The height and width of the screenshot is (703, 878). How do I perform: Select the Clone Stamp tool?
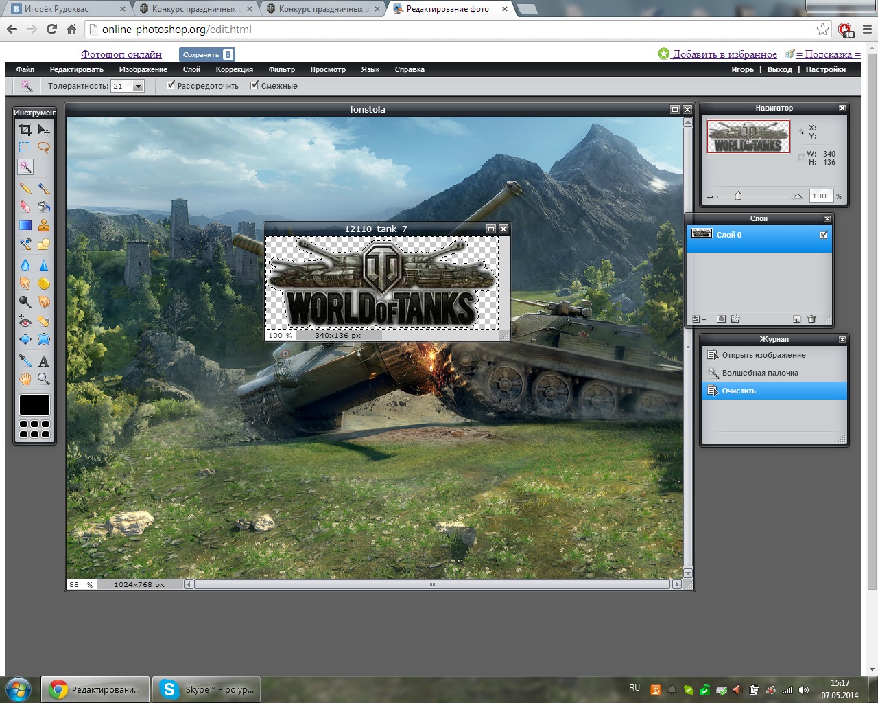point(44,225)
